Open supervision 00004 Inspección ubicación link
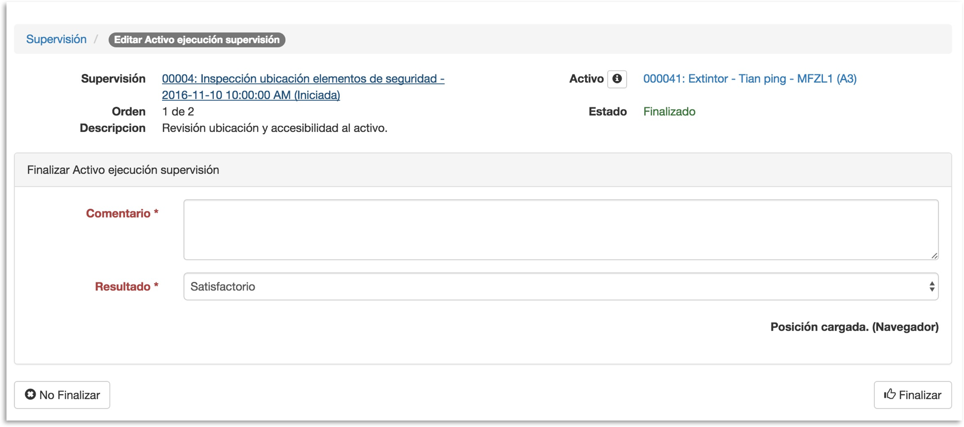This screenshot has height=427, width=964. [x=303, y=79]
